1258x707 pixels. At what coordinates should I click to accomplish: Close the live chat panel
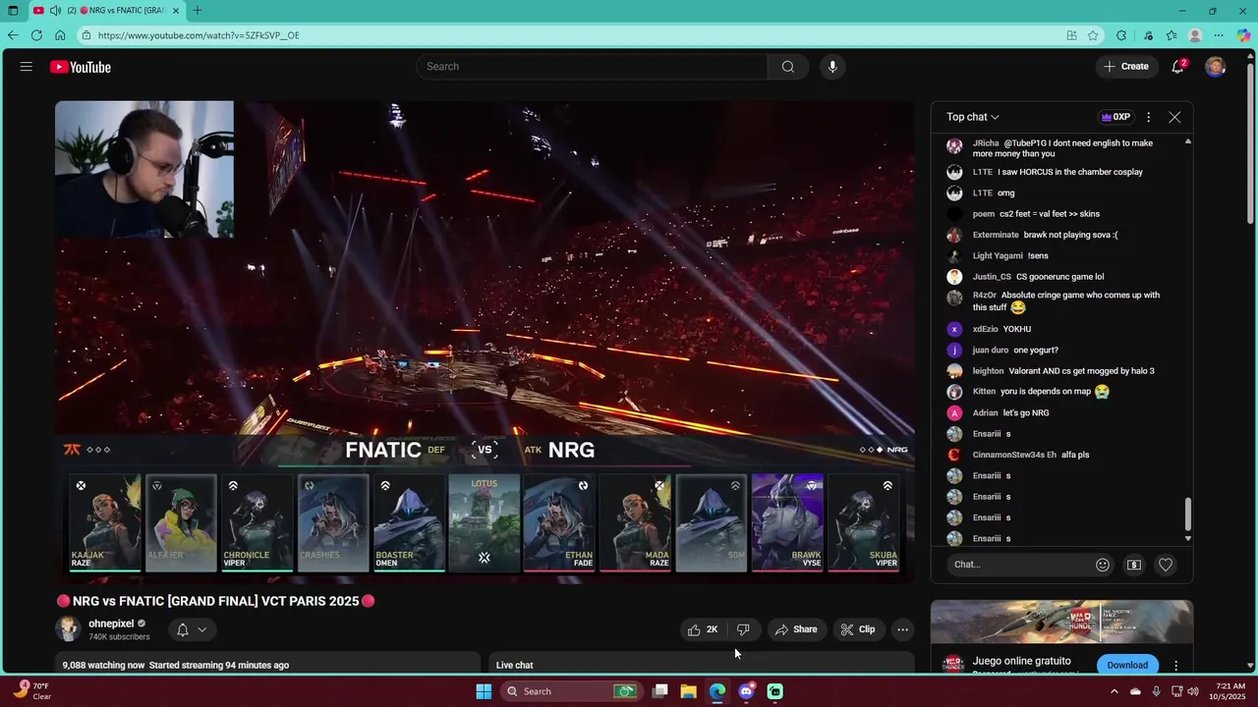point(1174,117)
